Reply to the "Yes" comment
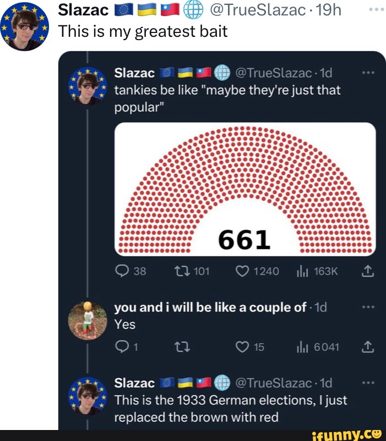The width and height of the screenshot is (386, 441). coord(121,346)
